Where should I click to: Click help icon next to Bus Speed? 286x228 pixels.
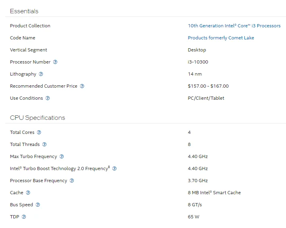pyautogui.click(x=38, y=205)
